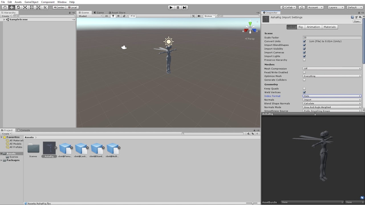Switch to the Rig tab in the Inspector

(x=301, y=27)
